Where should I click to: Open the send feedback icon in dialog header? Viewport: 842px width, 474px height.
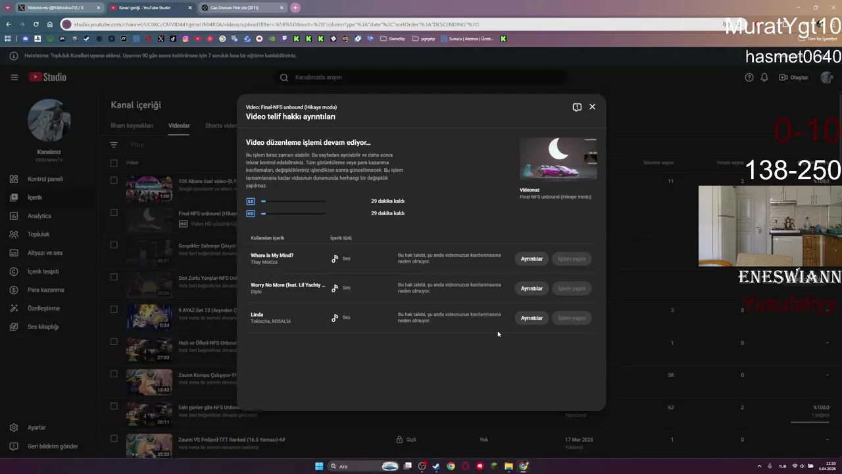pos(577,107)
